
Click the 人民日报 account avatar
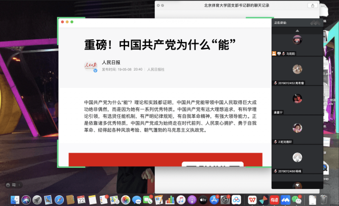90,65
